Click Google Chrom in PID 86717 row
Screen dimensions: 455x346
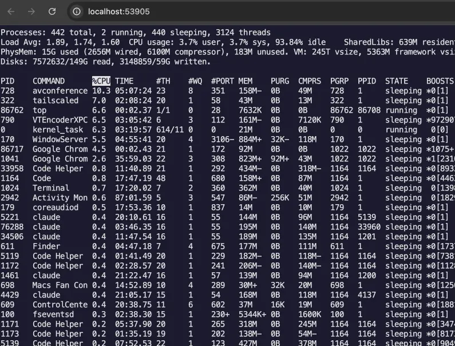pyautogui.click(x=60, y=149)
